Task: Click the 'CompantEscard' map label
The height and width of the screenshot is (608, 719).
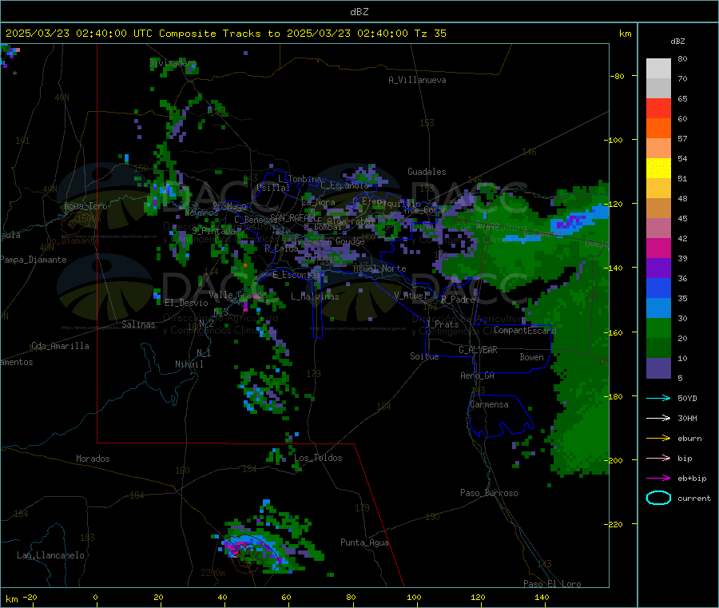Action: [525, 330]
